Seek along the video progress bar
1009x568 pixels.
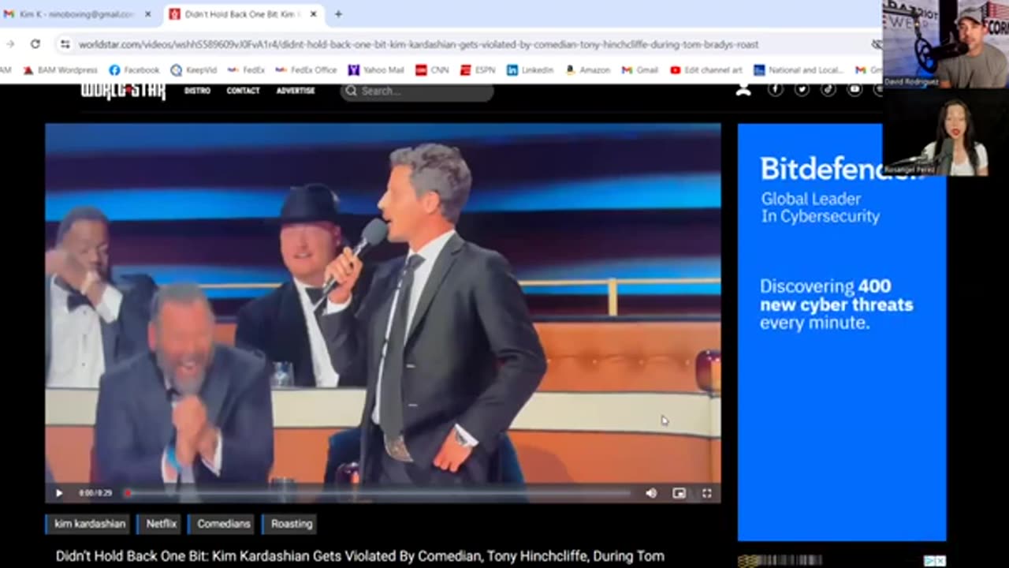[378, 493]
